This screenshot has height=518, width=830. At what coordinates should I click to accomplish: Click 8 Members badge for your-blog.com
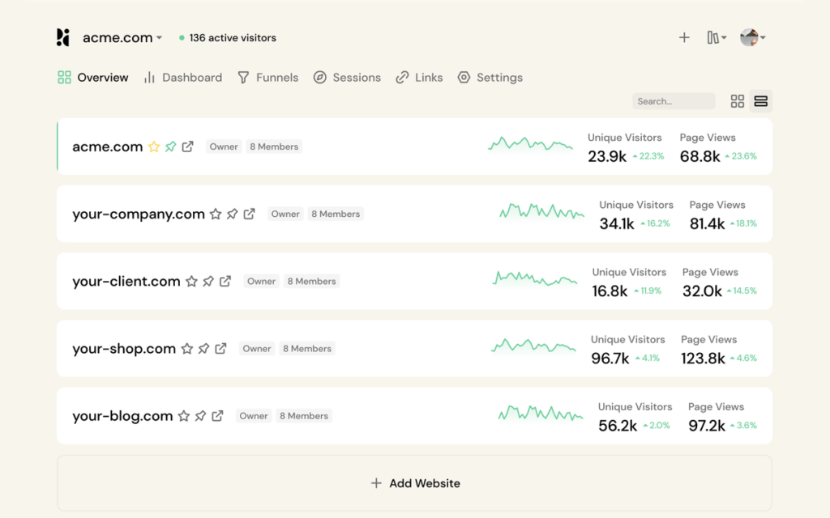(x=304, y=416)
